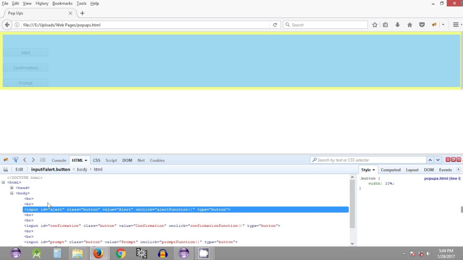Viewport: 463px width, 260px height.
Task: Open the HTML panel options dropdown
Action: tap(86, 160)
